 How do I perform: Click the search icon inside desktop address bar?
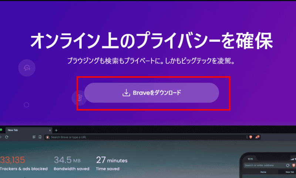[48, 137]
